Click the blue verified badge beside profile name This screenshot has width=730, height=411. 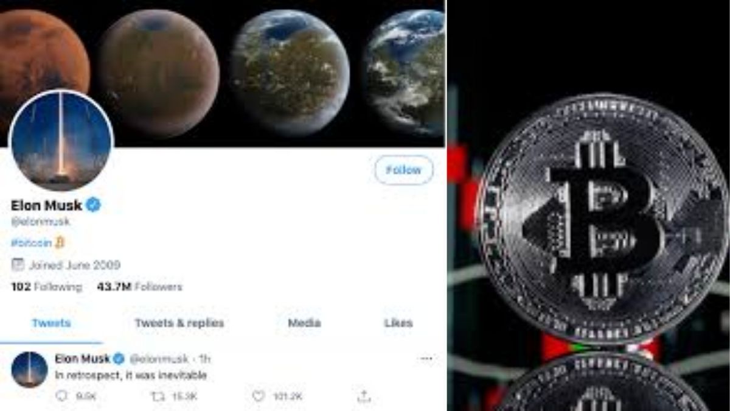tap(93, 205)
